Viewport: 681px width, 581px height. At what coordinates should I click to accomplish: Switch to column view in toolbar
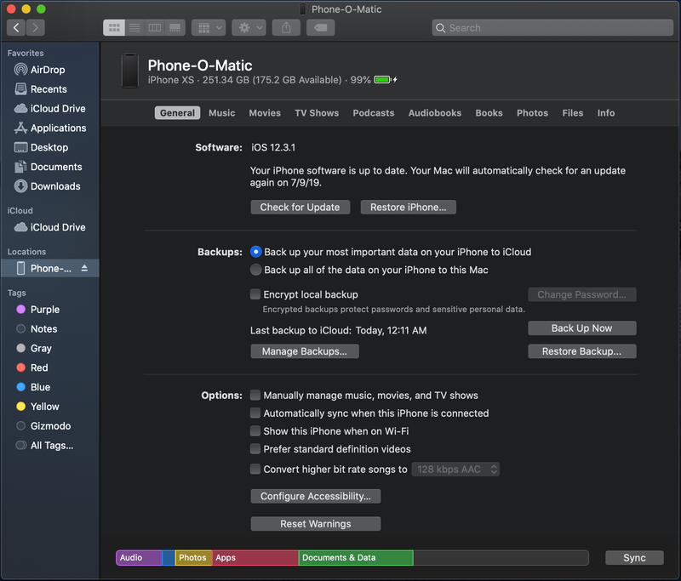(155, 28)
